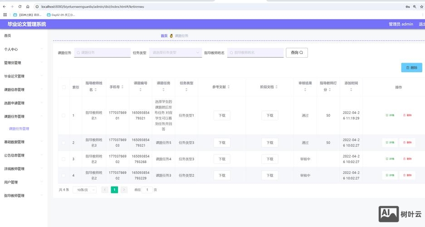This screenshot has height=227, width=425.
Task: Delete the 课题任务5 row
Action: click(x=407, y=143)
